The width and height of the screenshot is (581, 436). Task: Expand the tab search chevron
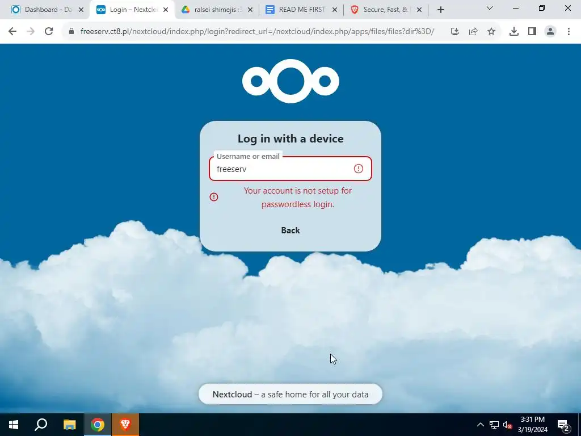pyautogui.click(x=490, y=8)
